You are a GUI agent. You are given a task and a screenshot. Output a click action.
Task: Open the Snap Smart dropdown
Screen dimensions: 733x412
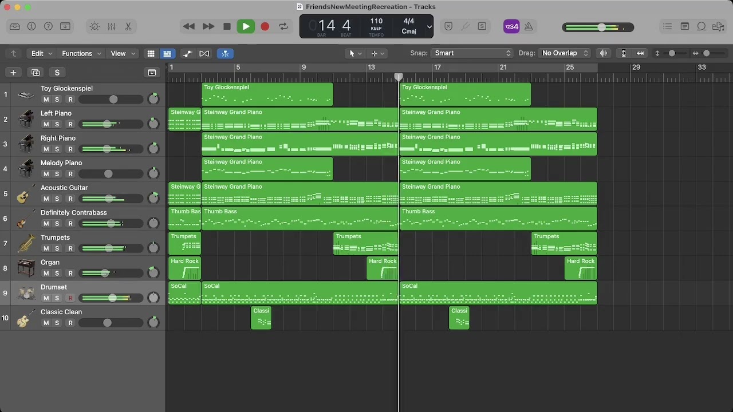tap(472, 53)
